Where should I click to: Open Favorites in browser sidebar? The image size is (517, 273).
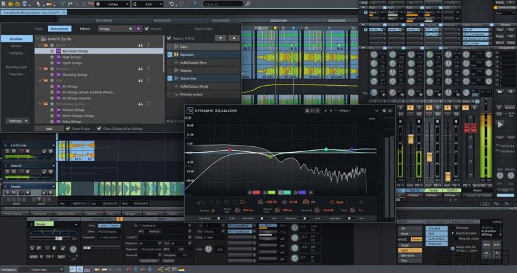[x=16, y=74]
